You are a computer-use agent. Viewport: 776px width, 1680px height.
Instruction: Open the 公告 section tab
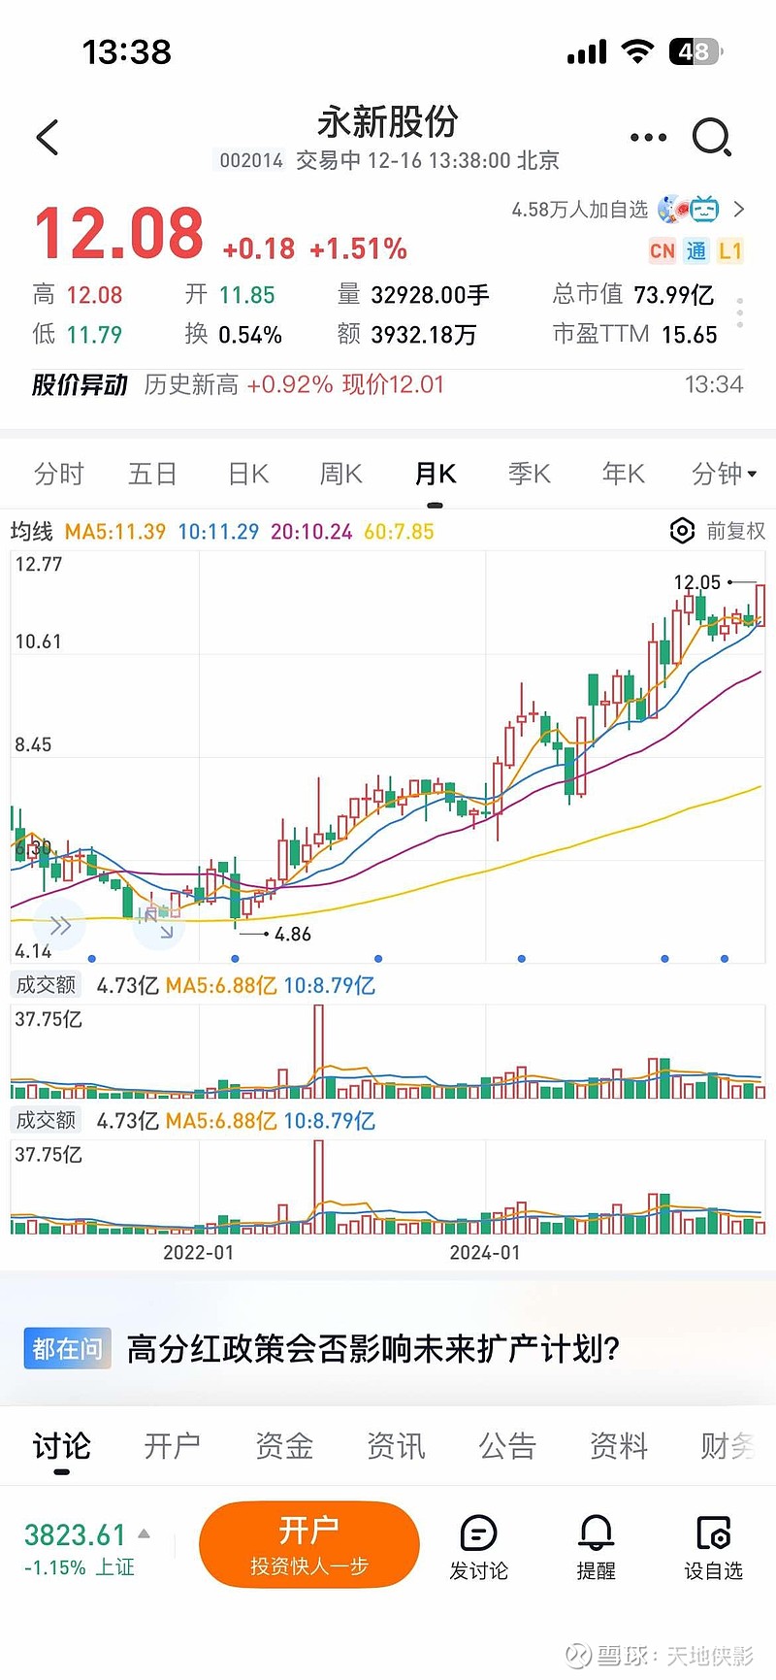(507, 1446)
